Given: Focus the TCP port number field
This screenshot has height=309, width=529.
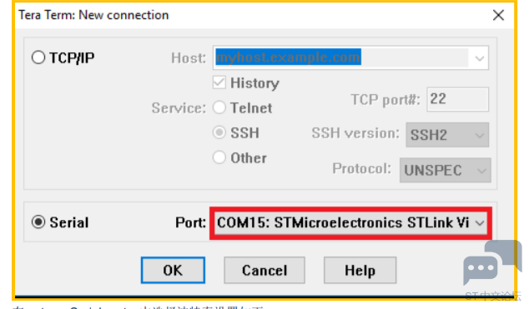Looking at the screenshot, I should coord(457,99).
